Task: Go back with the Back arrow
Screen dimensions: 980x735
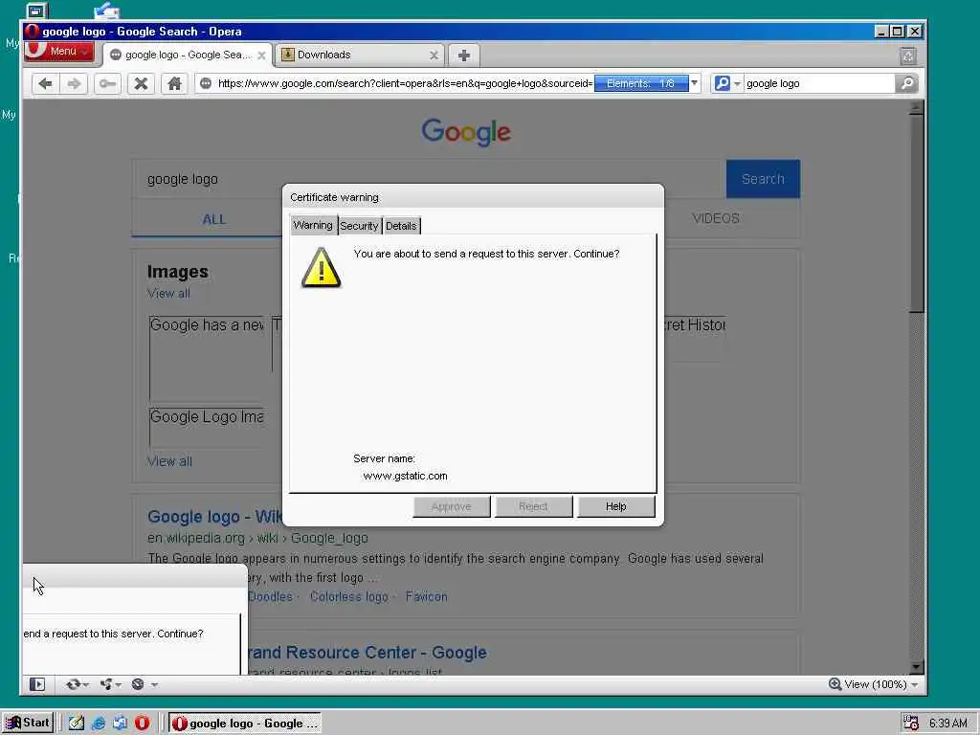Action: (45, 84)
